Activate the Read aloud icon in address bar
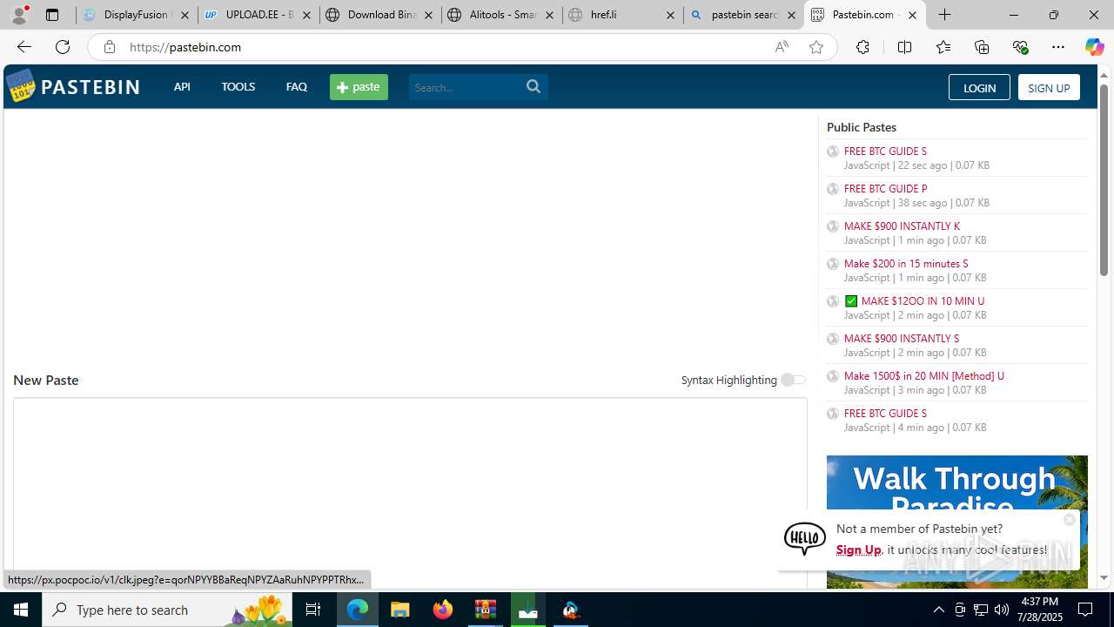The width and height of the screenshot is (1114, 627). point(782,47)
